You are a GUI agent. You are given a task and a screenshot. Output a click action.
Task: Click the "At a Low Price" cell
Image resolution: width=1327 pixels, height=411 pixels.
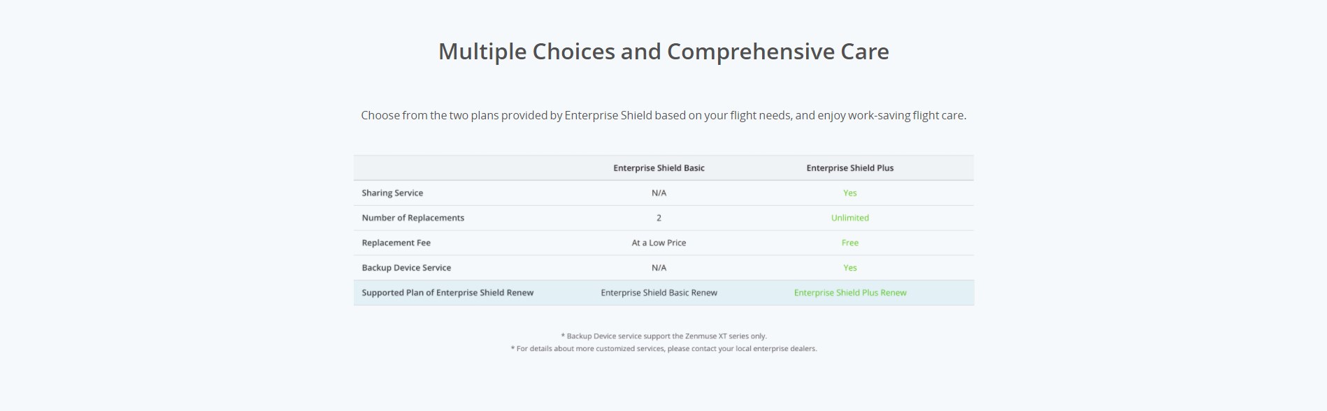click(659, 243)
